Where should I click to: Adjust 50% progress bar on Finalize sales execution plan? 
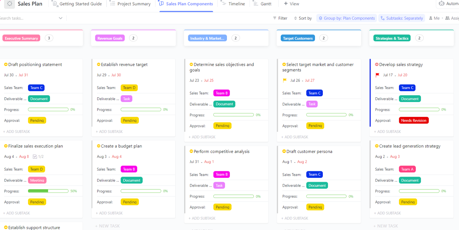[x=48, y=191]
